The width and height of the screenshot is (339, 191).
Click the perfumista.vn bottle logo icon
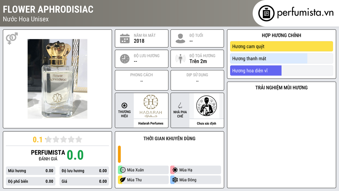[x=266, y=13]
